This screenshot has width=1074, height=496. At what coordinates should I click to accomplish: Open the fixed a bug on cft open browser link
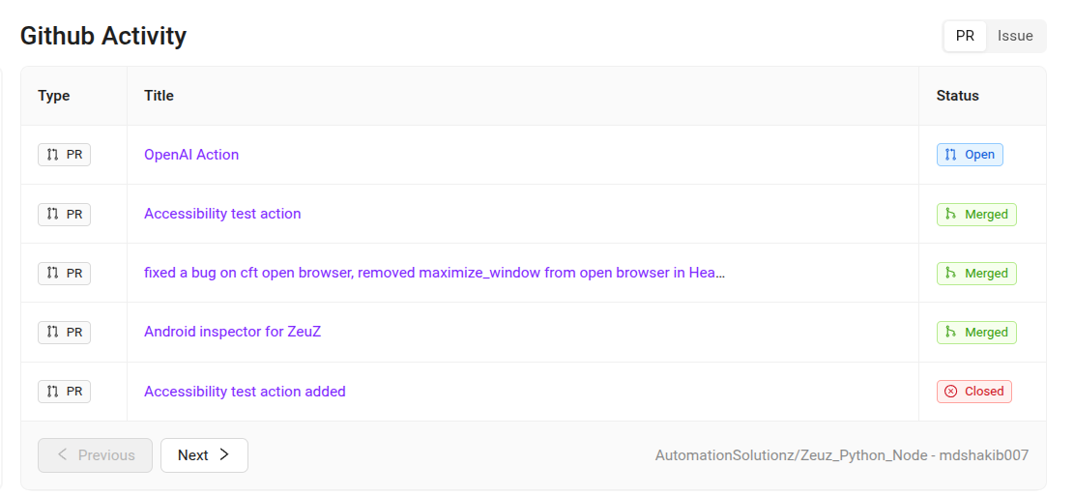tap(434, 273)
